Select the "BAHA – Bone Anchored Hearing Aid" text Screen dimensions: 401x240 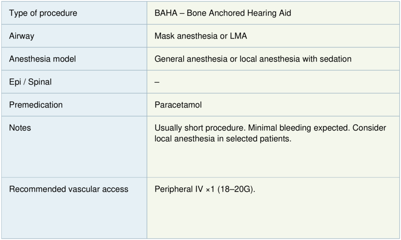coord(222,13)
